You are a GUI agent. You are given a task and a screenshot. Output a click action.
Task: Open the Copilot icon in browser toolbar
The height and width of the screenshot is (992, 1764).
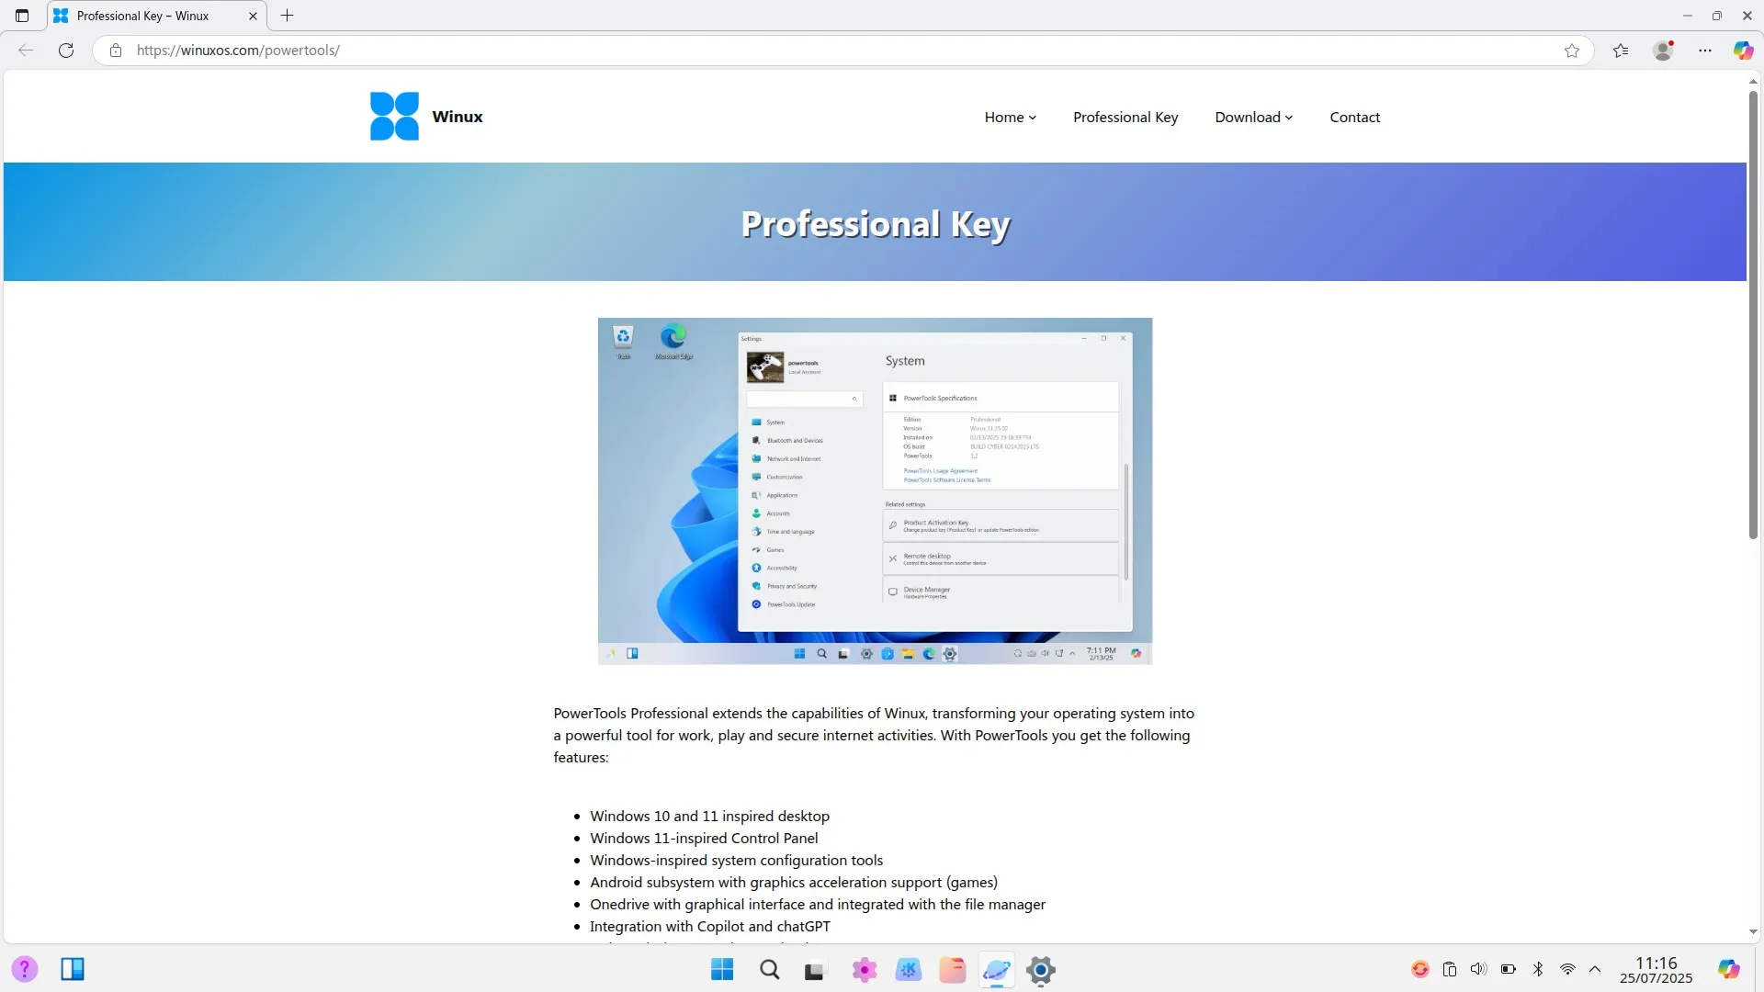[1743, 51]
